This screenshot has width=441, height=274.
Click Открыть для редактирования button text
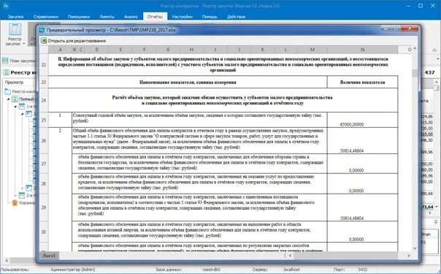77,41
